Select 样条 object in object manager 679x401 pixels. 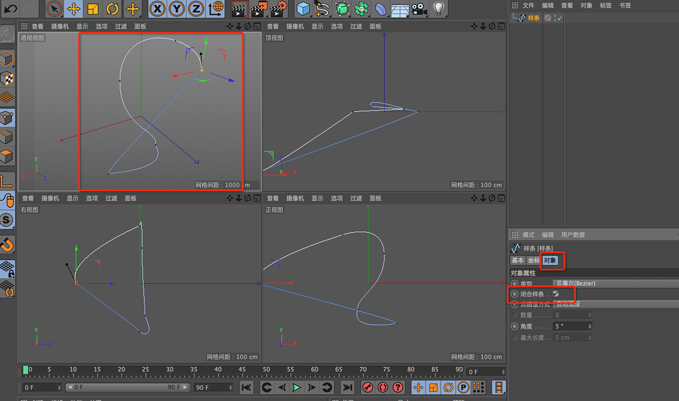click(x=534, y=18)
